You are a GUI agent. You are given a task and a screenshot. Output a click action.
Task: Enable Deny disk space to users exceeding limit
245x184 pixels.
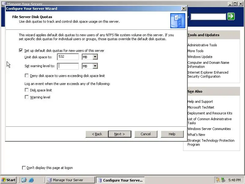27,75
